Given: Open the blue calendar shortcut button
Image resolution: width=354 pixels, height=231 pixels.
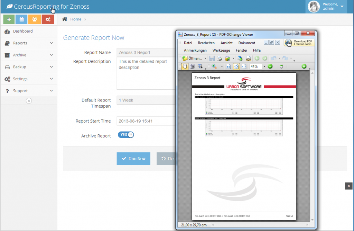Looking at the screenshot, I should (x=21, y=19).
